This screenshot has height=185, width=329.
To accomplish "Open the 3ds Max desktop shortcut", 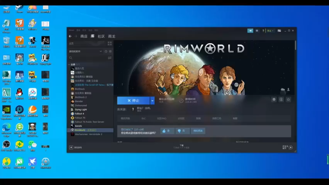I will click(x=7, y=78).
